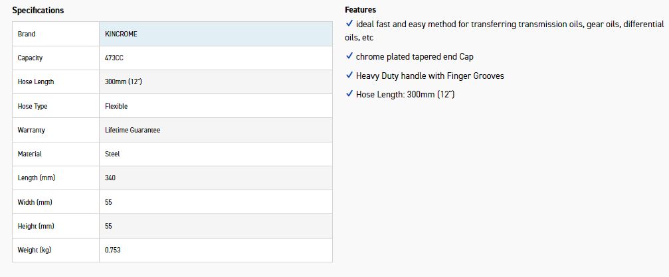This screenshot has height=277, width=669.
Task: Click the Heavy Duty handle with Finger Grooves text
Action: (430, 76)
